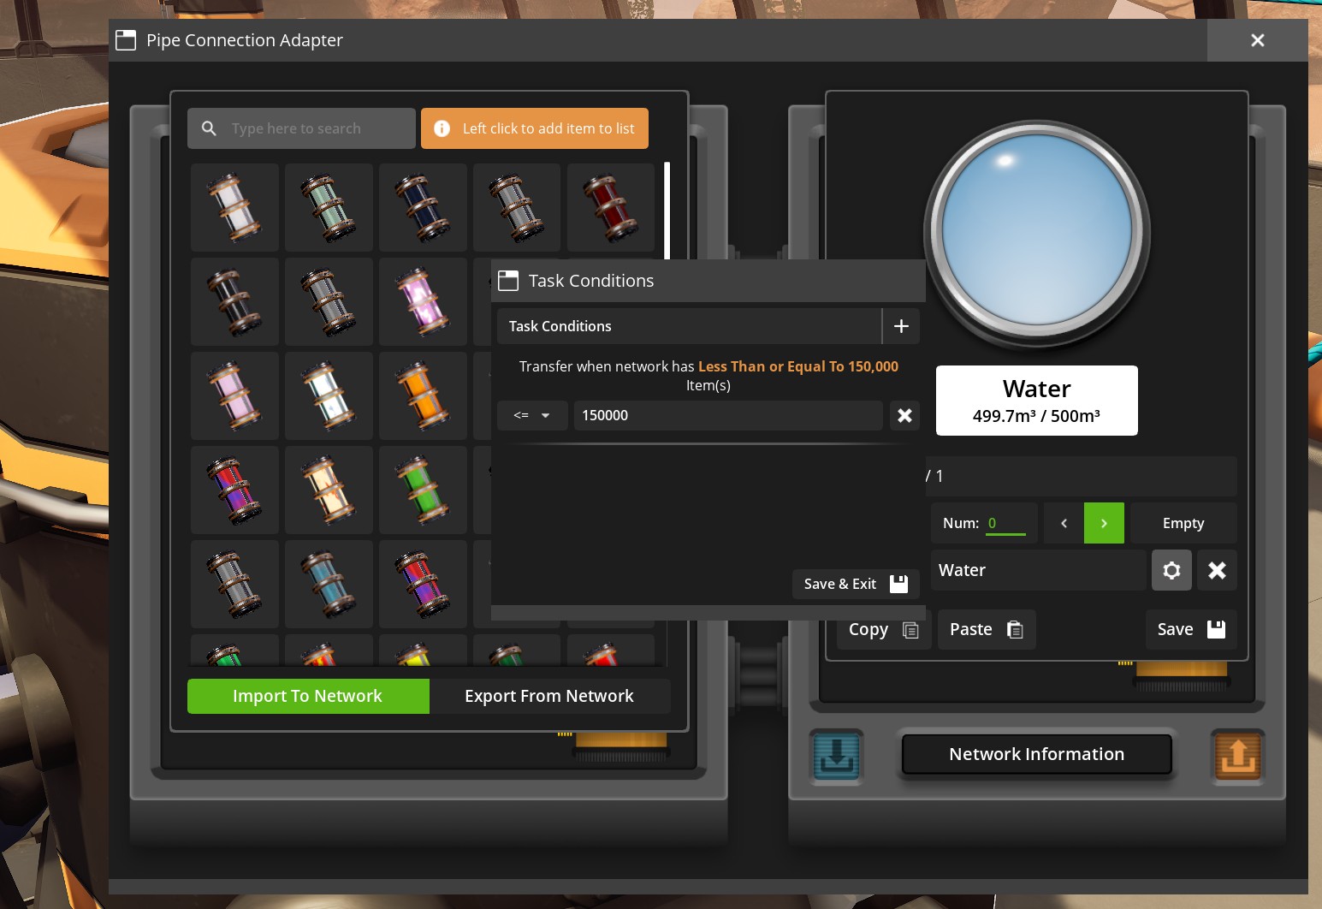The image size is (1322, 909).
Task: Open the comparison operator dropdown
Action: (532, 416)
